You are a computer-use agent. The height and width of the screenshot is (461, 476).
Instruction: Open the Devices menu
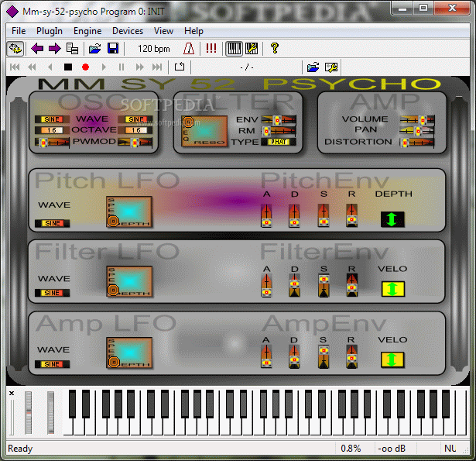pyautogui.click(x=128, y=31)
